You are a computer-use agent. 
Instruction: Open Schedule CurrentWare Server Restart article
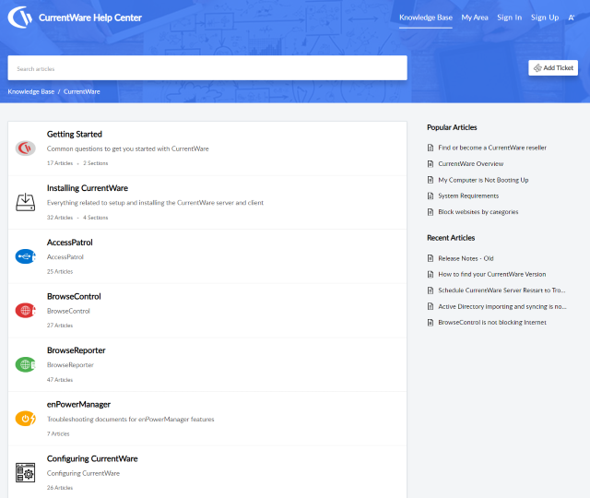(501, 290)
